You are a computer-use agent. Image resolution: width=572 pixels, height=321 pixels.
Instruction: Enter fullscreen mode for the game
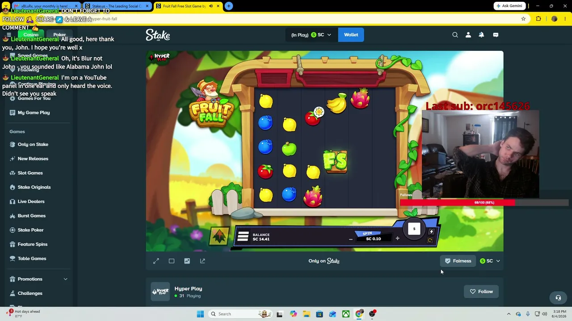[156, 261]
